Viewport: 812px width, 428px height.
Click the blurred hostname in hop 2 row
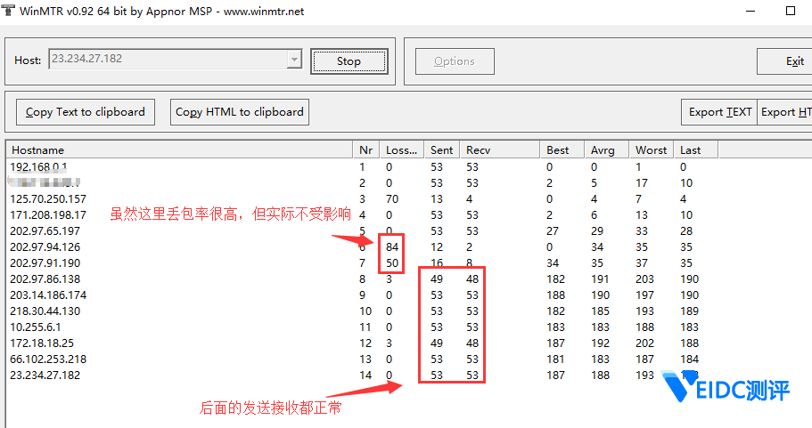[45, 182]
